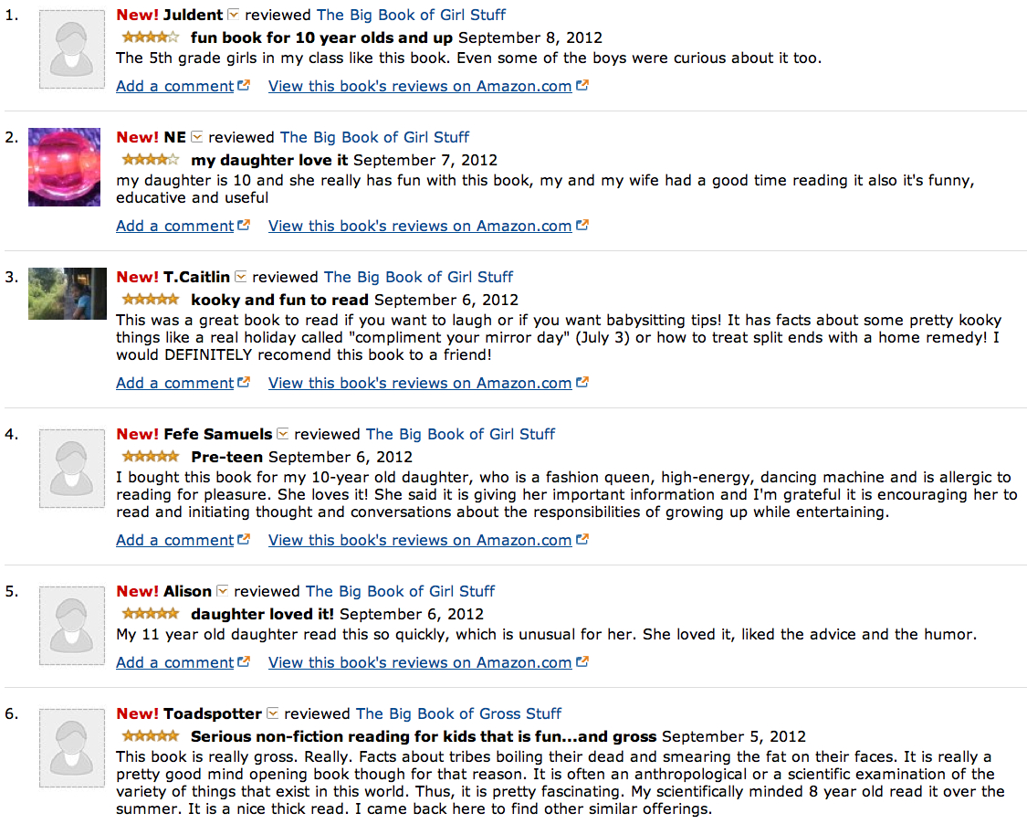The image size is (1027, 824).
Task: Click Add a comment under Alison's review
Action: click(175, 662)
